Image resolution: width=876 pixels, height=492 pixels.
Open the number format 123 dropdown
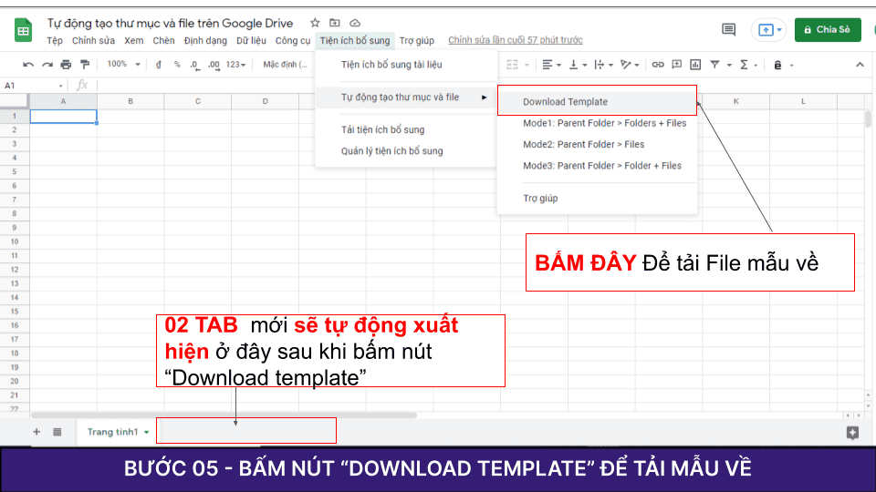[236, 65]
